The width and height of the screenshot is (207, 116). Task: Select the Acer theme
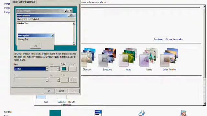46,102
